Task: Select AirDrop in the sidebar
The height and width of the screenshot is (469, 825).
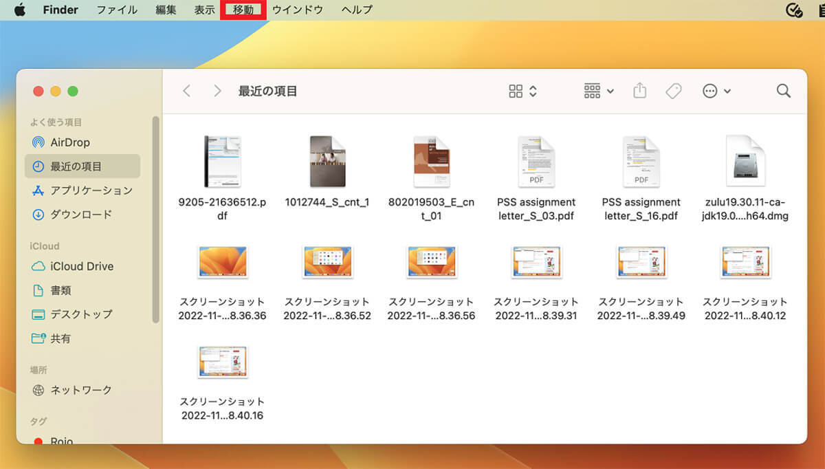Action: pyautogui.click(x=82, y=142)
